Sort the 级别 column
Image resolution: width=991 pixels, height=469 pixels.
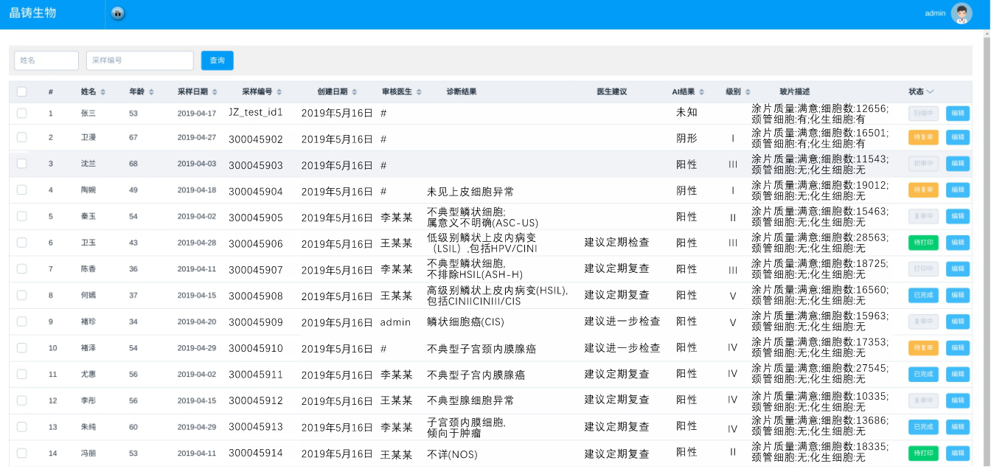point(748,92)
